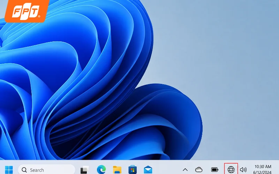Viewport: 279px width, 174px height.
Task: Open the volume speaker icon
Action: tap(243, 170)
